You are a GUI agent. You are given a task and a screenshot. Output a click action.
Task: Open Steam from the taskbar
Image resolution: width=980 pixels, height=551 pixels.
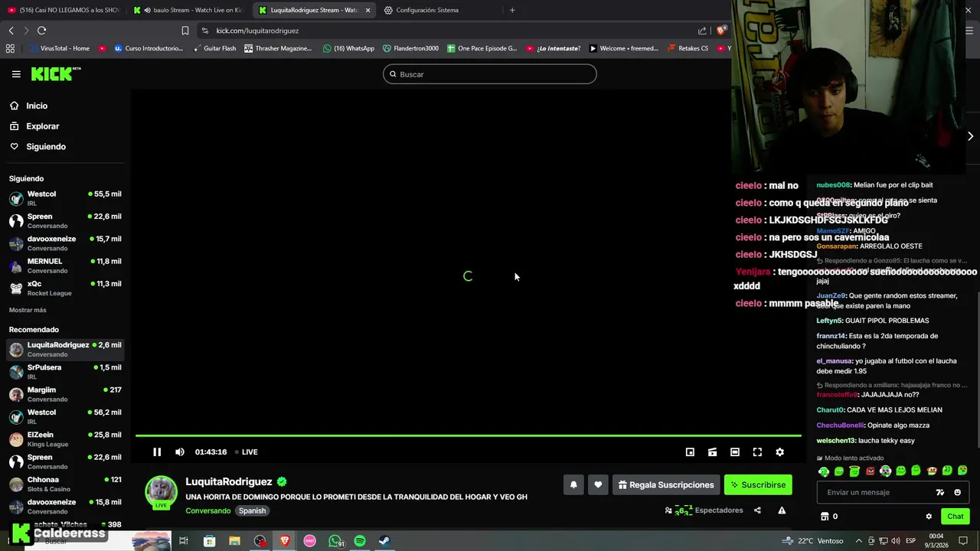[x=384, y=541]
